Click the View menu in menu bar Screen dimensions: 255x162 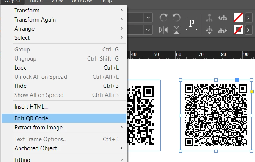coord(57,1)
